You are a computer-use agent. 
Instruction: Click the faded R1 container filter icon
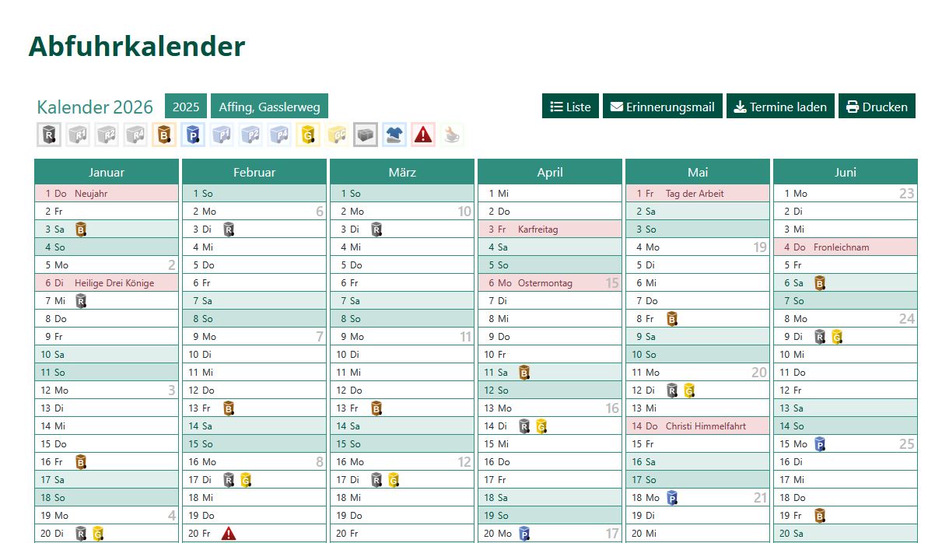(x=78, y=135)
